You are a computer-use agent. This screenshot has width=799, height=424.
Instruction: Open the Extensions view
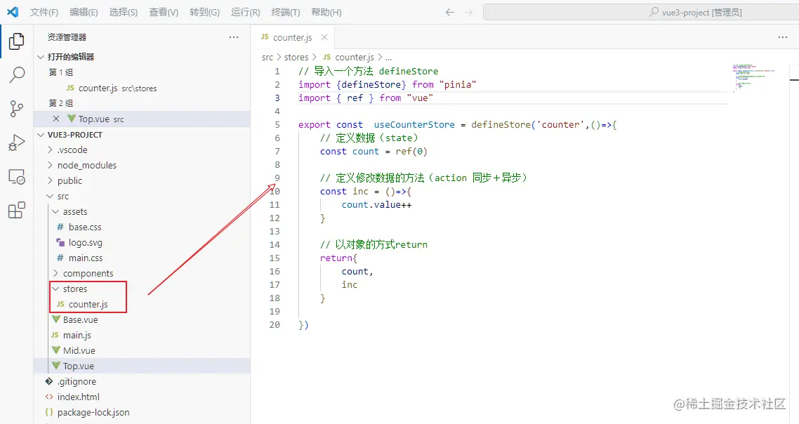[x=16, y=210]
